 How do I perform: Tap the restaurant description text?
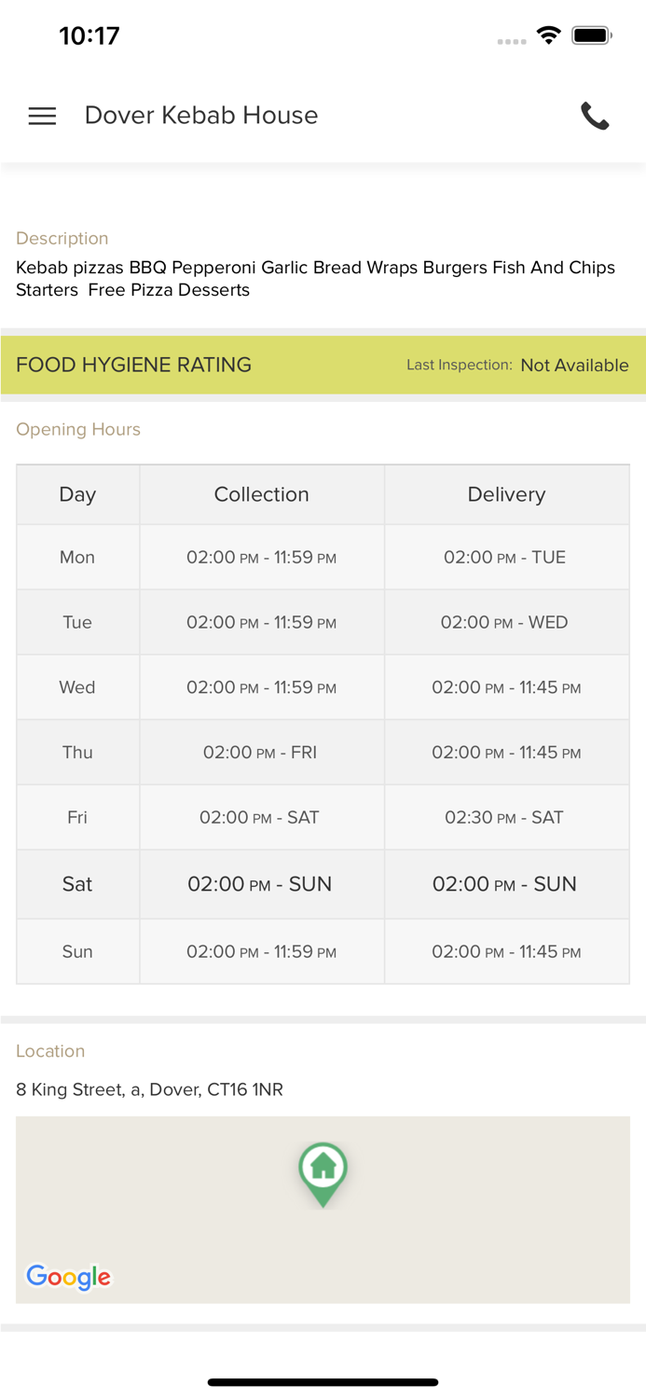point(315,278)
